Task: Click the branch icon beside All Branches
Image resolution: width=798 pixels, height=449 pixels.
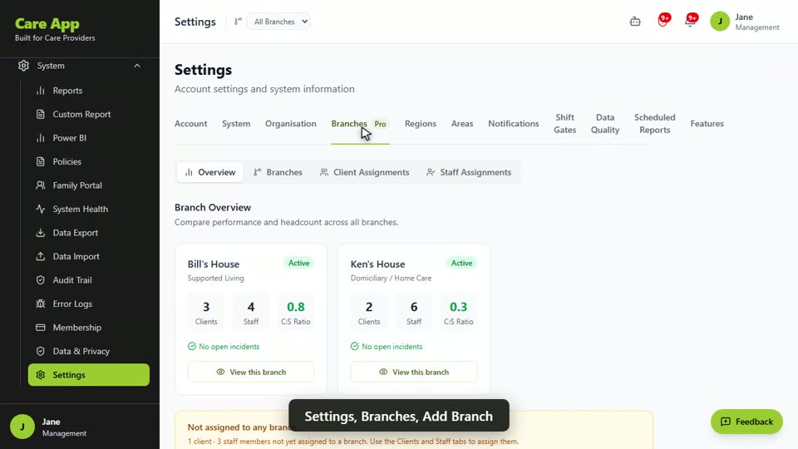Action: (x=238, y=22)
